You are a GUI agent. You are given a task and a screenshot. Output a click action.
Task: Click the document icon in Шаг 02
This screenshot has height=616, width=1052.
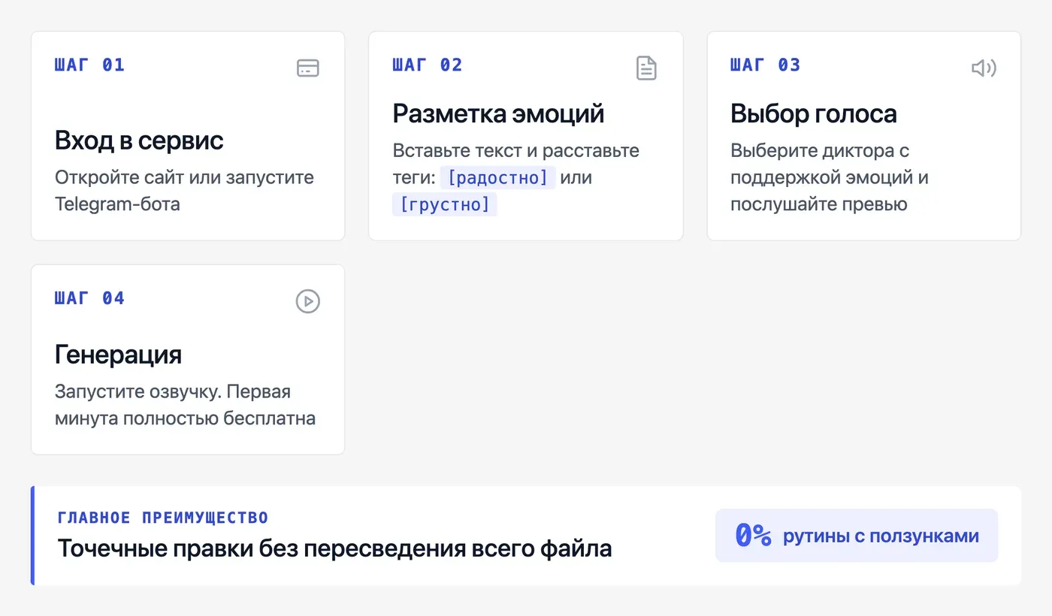(x=646, y=68)
